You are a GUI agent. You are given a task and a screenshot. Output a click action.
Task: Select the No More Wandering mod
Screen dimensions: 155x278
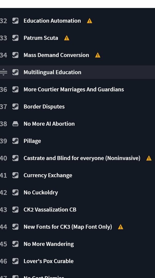(x=77, y=244)
